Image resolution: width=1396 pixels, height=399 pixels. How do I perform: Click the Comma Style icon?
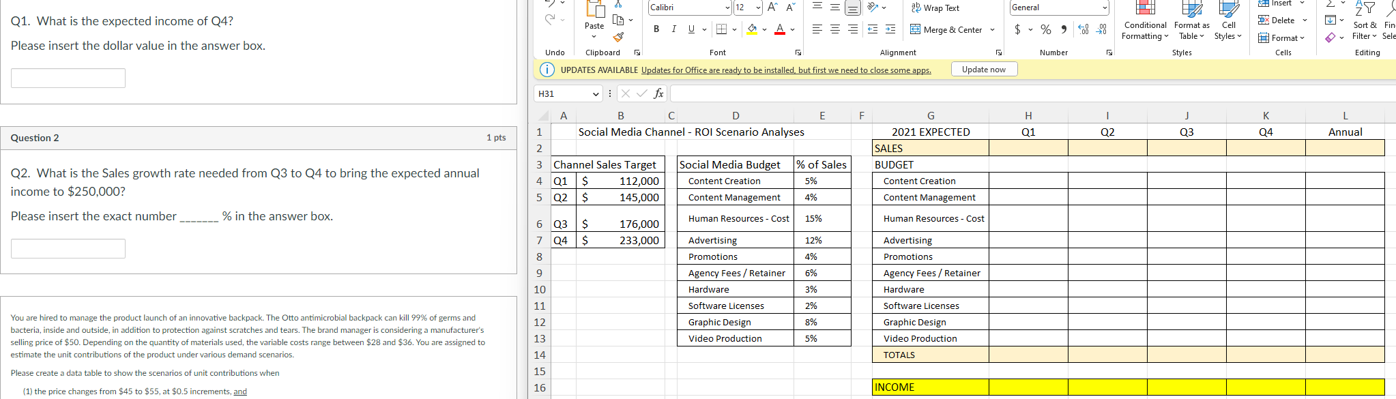point(1063,29)
